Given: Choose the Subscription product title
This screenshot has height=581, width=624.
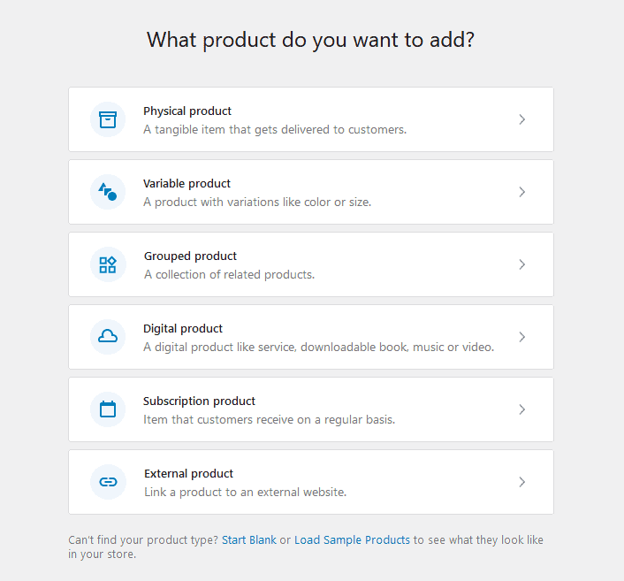Looking at the screenshot, I should (x=199, y=401).
